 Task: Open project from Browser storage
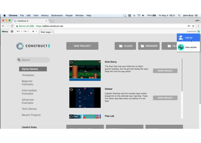[149, 46]
